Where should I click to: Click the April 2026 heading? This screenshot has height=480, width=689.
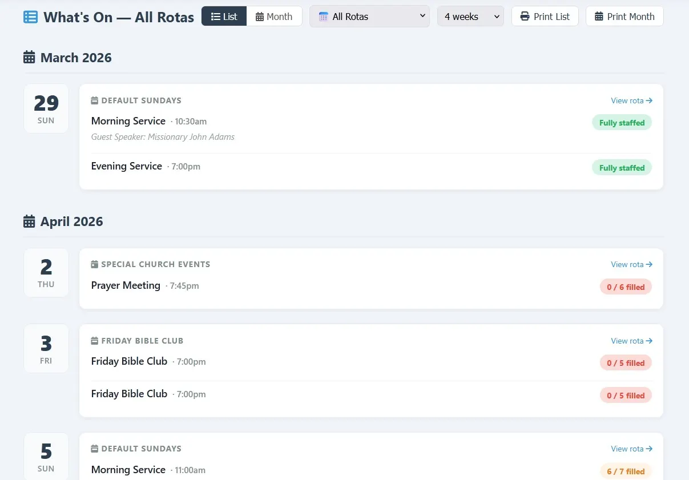coord(72,221)
